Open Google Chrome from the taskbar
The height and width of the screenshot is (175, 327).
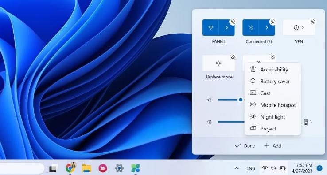(x=70, y=168)
